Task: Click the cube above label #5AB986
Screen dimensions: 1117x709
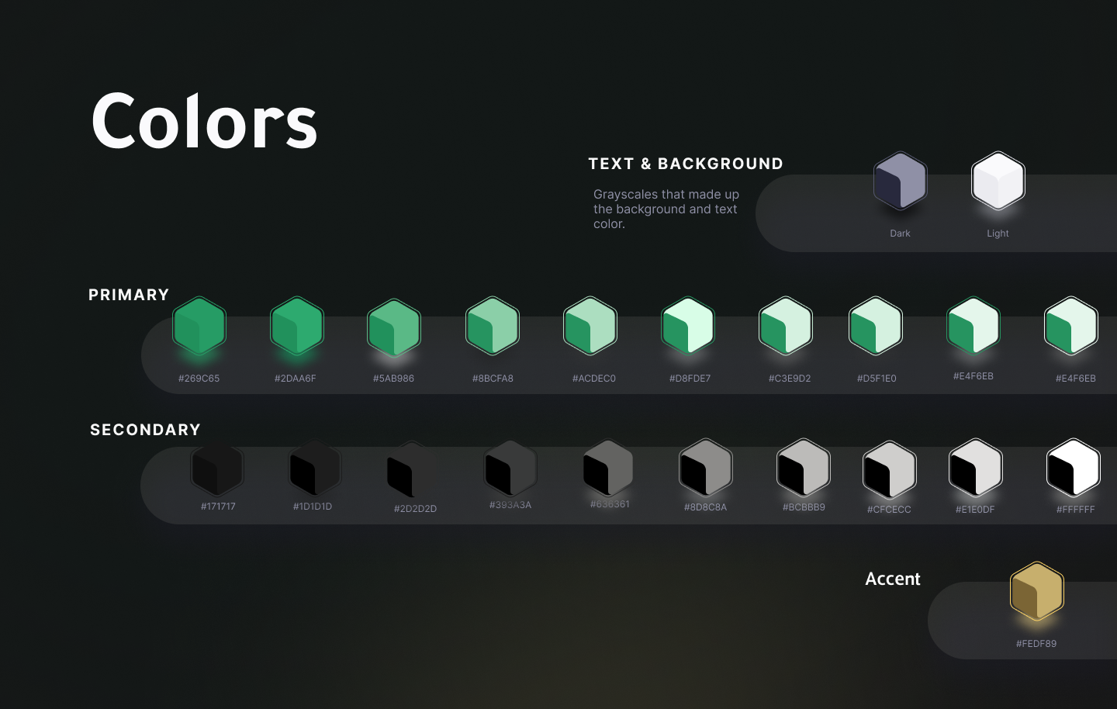Action: [x=394, y=327]
